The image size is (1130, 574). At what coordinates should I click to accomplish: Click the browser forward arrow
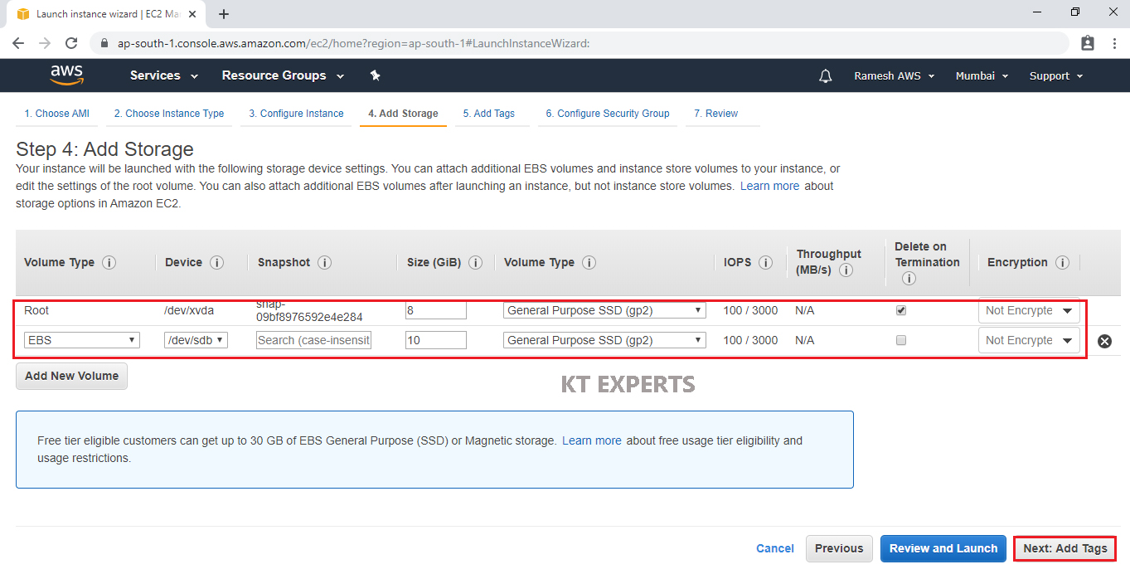45,43
